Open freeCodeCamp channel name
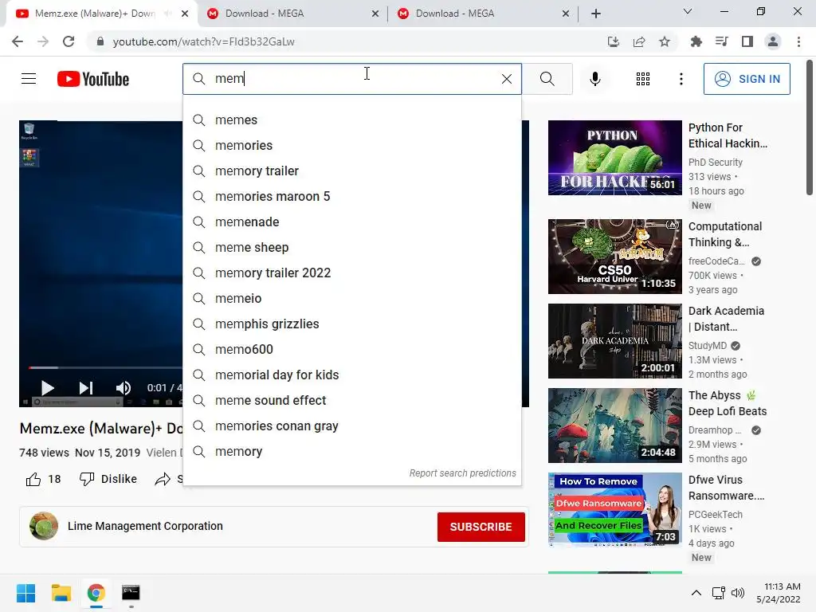816x612 pixels. [x=716, y=261]
